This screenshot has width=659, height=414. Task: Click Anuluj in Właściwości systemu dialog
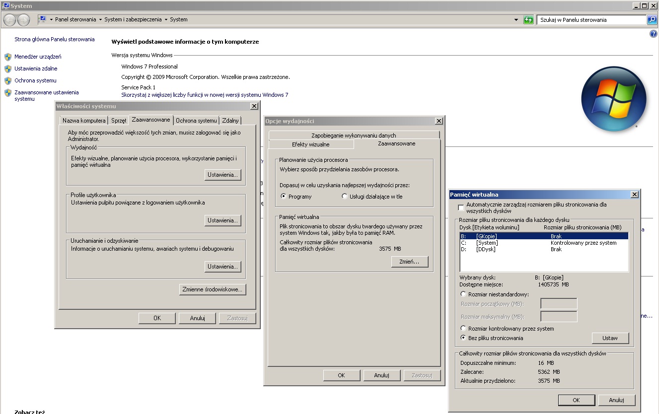pos(198,318)
